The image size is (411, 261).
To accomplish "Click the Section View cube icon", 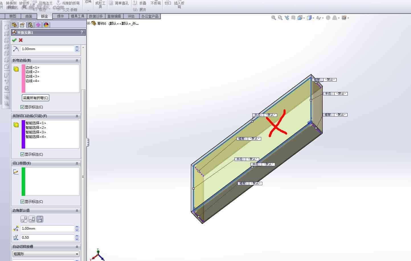I will click(x=300, y=18).
